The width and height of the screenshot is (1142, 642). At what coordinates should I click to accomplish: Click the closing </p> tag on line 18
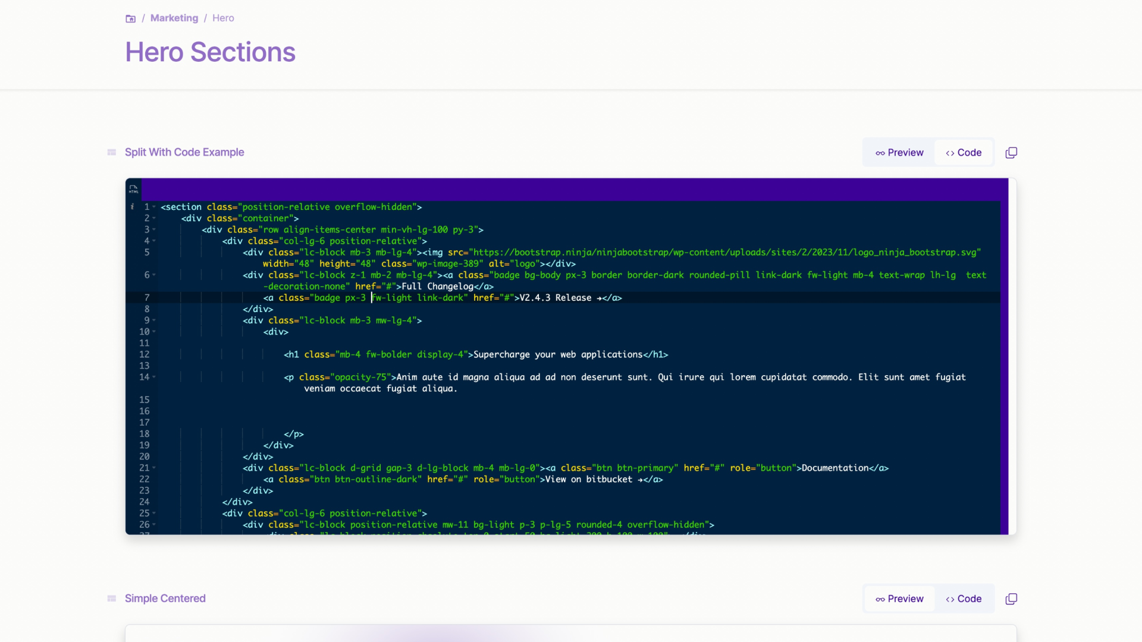pos(294,435)
